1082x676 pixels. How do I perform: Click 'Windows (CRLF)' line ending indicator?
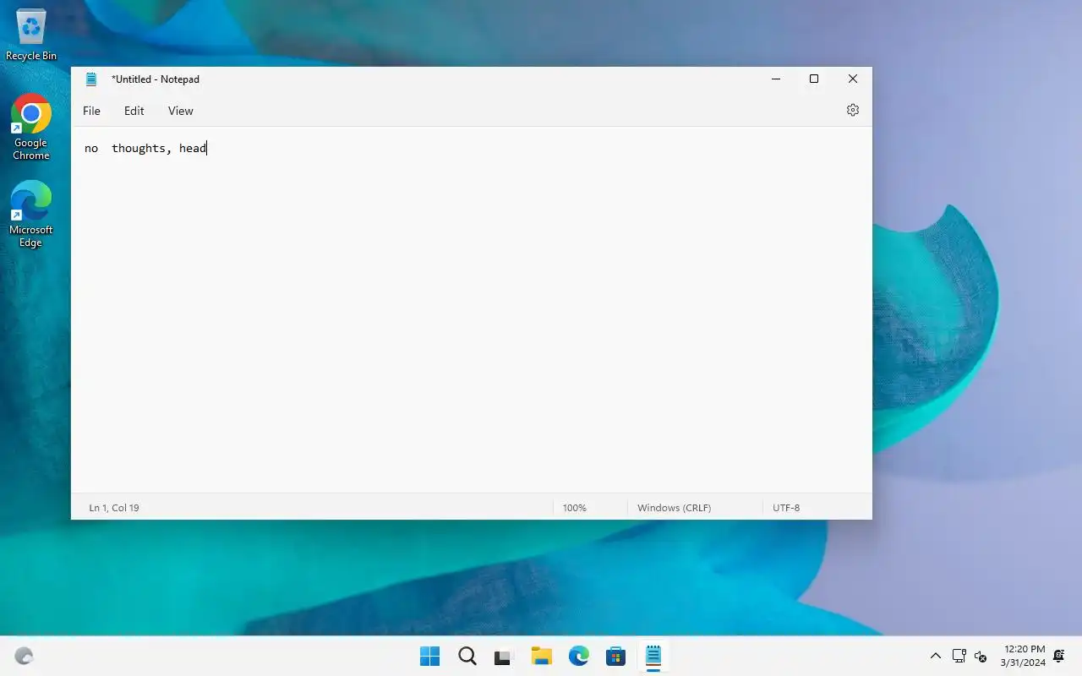click(674, 508)
